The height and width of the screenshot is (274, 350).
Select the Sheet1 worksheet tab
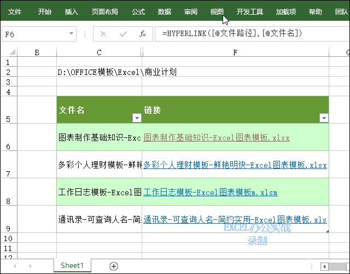click(x=72, y=265)
